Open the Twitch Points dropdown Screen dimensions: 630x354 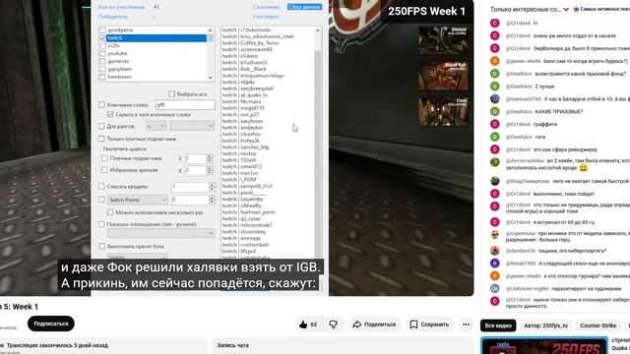tap(138, 200)
